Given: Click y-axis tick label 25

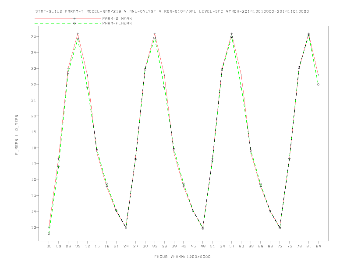Looking at the screenshot, I should tap(33, 36).
